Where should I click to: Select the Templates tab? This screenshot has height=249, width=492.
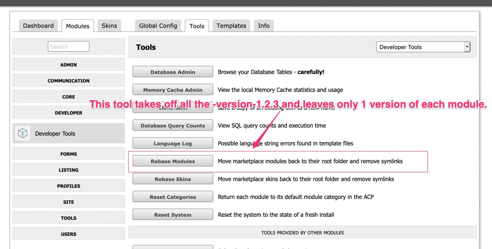tap(231, 26)
